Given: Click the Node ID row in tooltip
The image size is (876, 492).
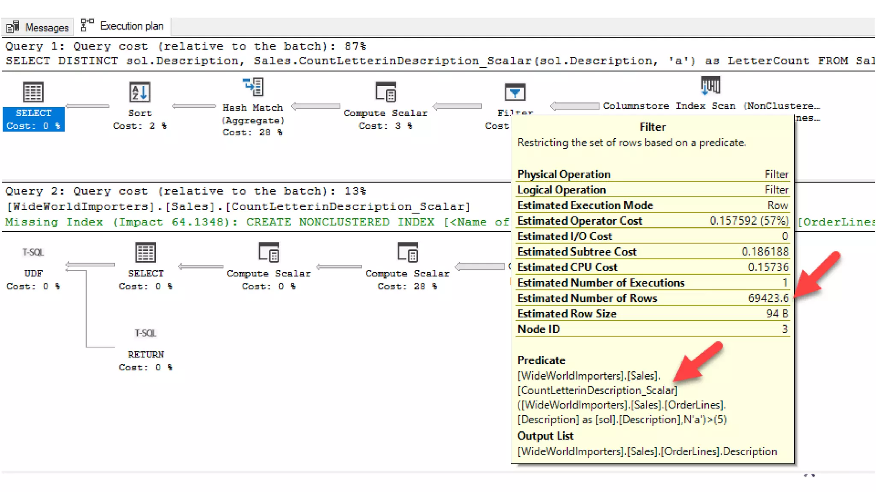Looking at the screenshot, I should click(653, 329).
